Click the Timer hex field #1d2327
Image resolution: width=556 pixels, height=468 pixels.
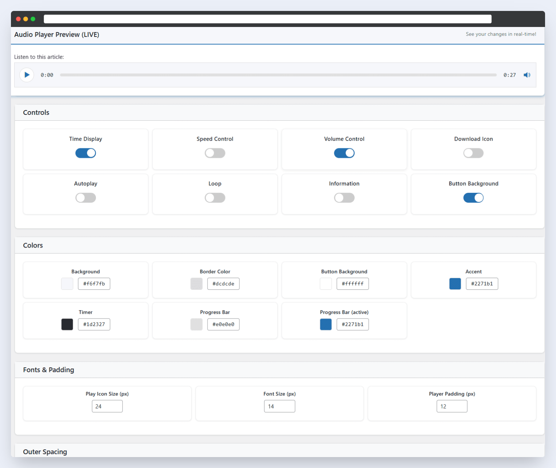pos(94,324)
